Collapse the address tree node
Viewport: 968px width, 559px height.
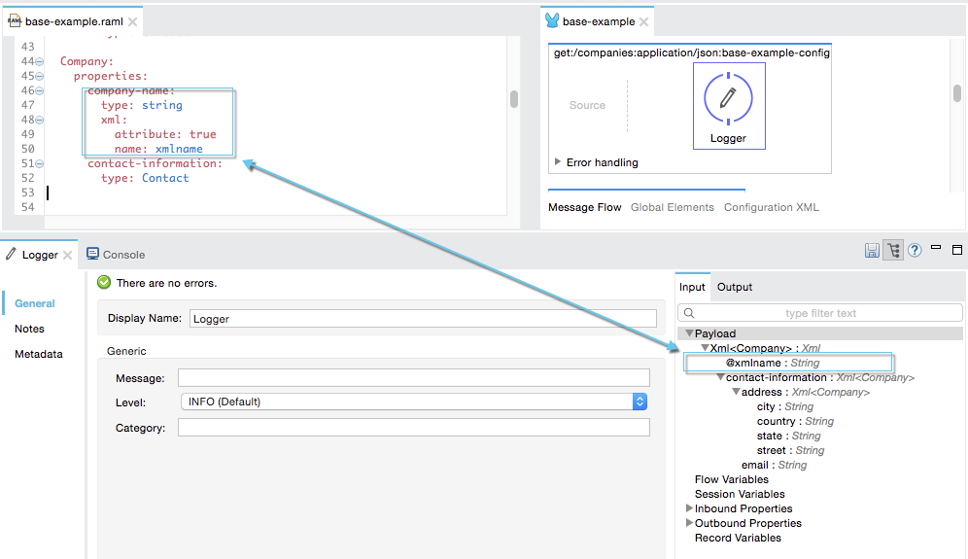[736, 392]
